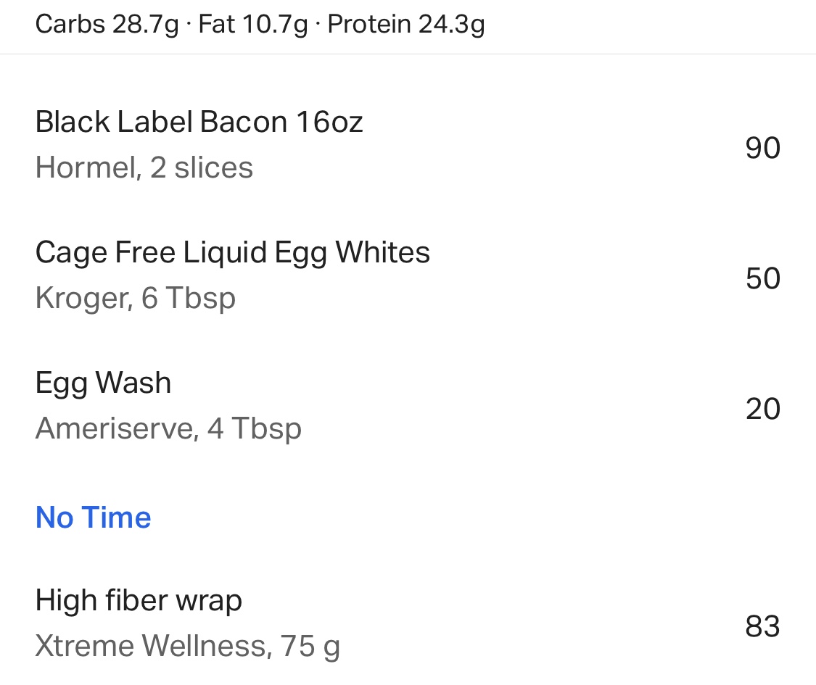Click the 83 calorie value for wrap

(762, 626)
